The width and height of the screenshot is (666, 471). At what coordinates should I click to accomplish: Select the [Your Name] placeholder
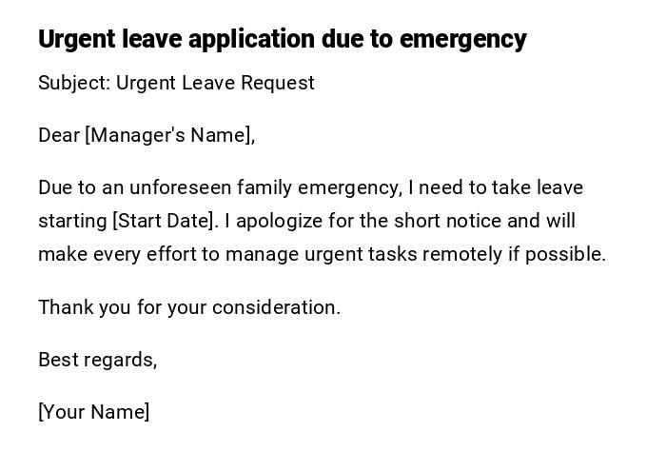click(x=94, y=412)
